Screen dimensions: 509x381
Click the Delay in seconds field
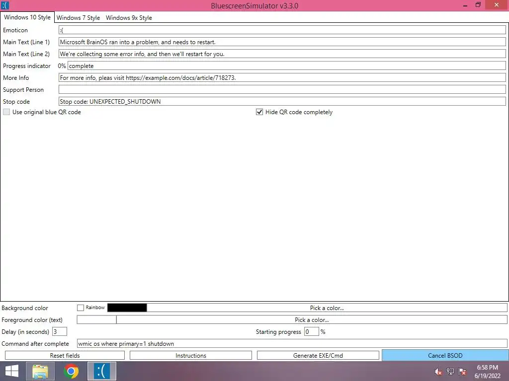[60, 332]
